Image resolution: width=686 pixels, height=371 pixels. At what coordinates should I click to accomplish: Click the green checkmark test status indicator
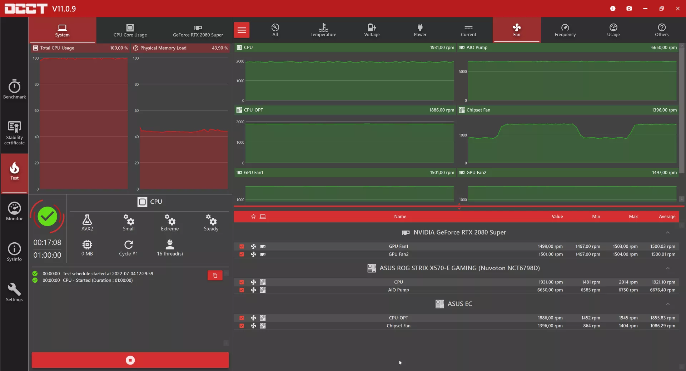point(47,217)
